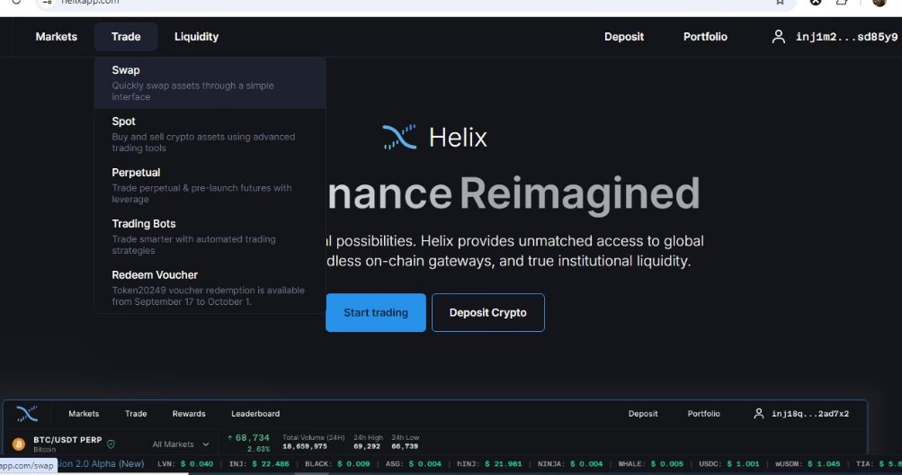The height and width of the screenshot is (475, 902).
Task: Click the 2.0 Alpha (New) banner link
Action: pos(101,463)
